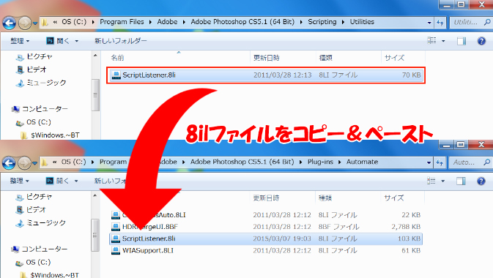Click the search box in Utilities window

(x=470, y=22)
